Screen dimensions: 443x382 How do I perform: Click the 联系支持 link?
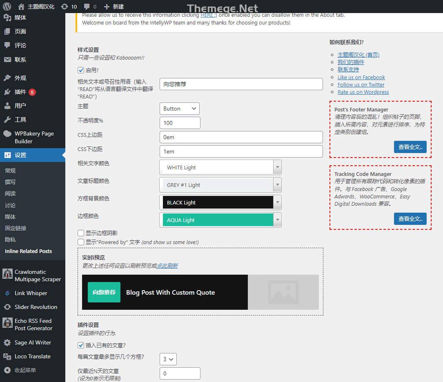[348, 69]
